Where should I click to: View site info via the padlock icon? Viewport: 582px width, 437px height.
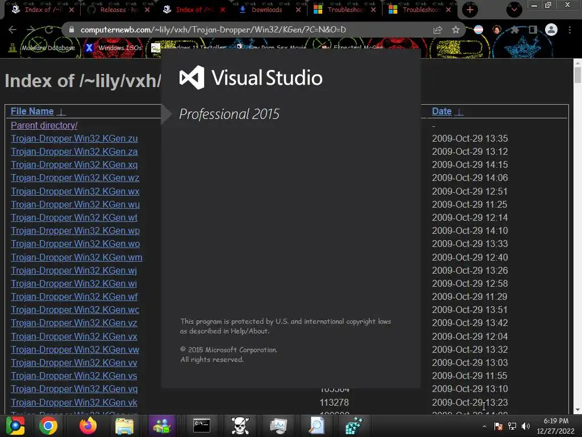point(72,30)
